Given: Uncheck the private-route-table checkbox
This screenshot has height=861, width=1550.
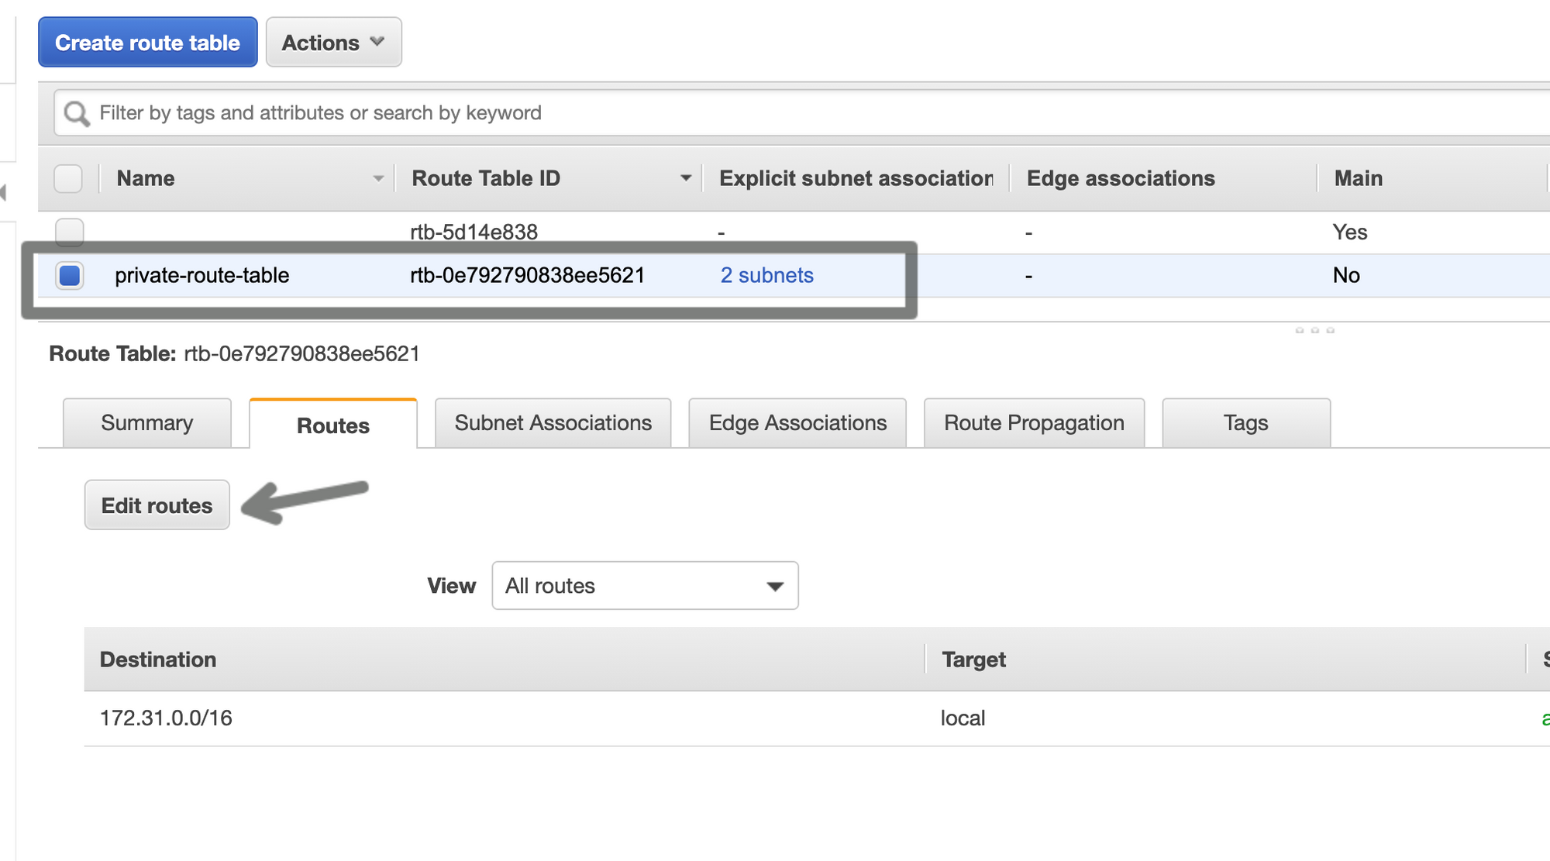Looking at the screenshot, I should pos(70,275).
